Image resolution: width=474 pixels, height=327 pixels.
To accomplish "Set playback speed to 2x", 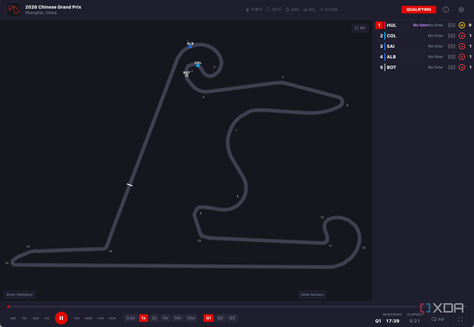I will [x=154, y=318].
